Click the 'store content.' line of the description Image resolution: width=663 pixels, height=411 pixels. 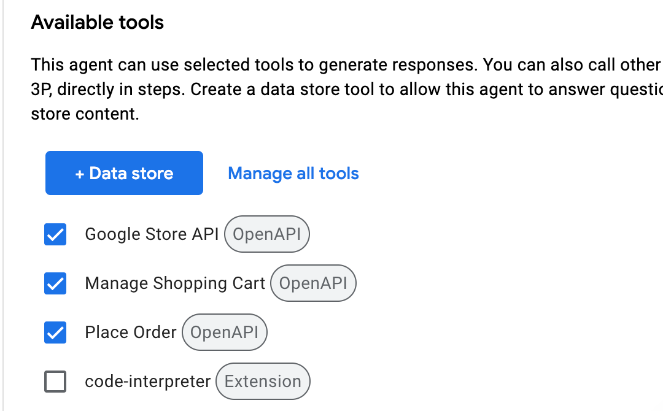[x=85, y=113]
